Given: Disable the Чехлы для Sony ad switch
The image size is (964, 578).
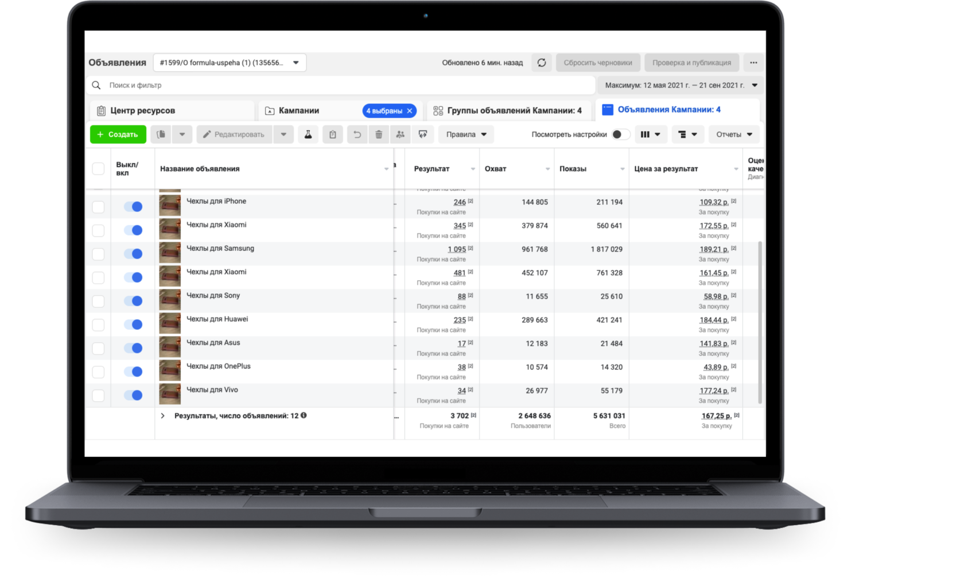Looking at the screenshot, I should coord(133,301).
